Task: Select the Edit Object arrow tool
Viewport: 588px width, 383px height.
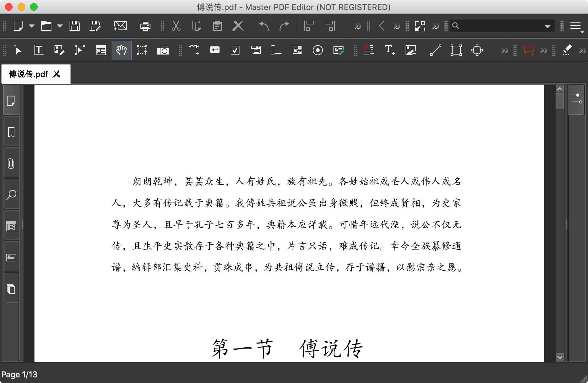Action: 80,50
